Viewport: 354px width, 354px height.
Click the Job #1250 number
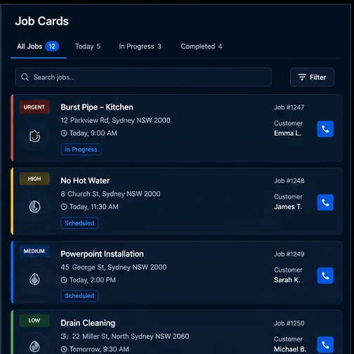289,323
